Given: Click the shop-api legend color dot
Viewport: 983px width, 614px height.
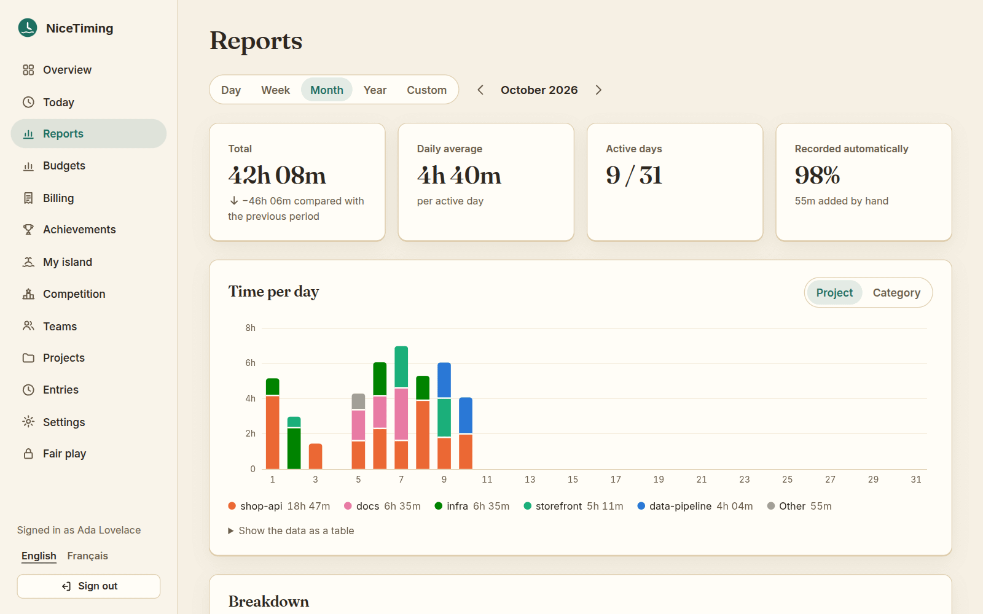Looking at the screenshot, I should coord(232,506).
